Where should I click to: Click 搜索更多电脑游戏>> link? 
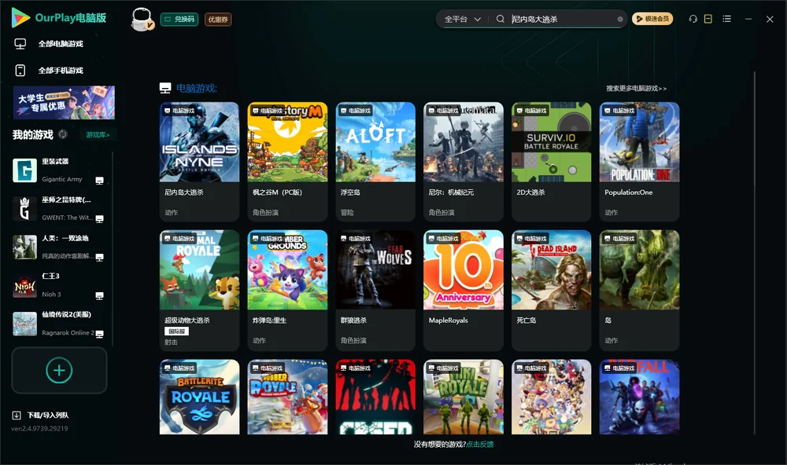coord(636,88)
